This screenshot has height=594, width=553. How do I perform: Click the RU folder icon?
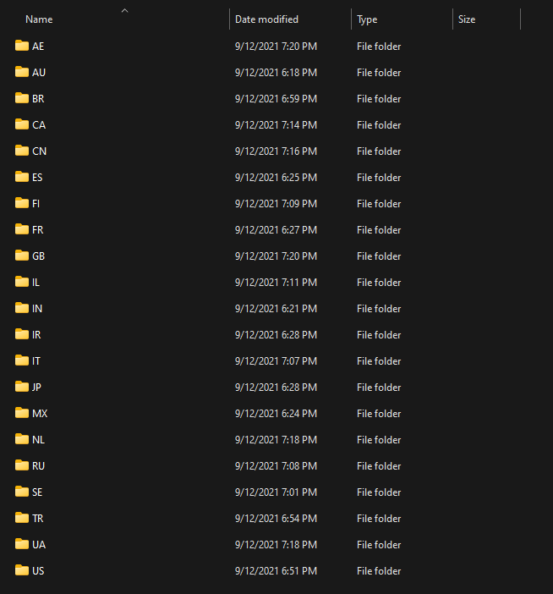tap(22, 465)
